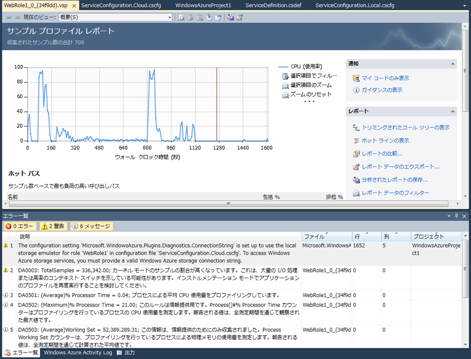Click the filter-by-selection icon beside 選択項目でフィル…

(285, 76)
